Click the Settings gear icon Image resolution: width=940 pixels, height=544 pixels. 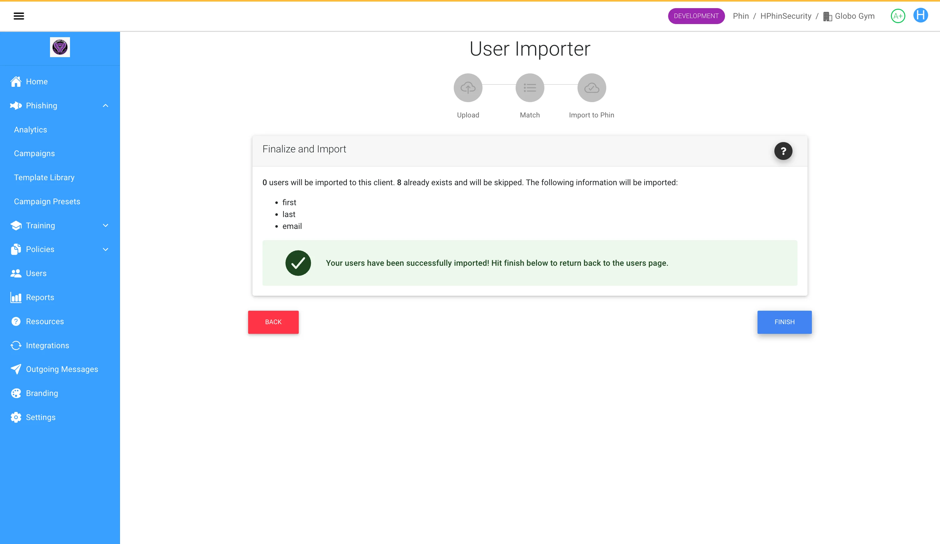[x=16, y=417]
